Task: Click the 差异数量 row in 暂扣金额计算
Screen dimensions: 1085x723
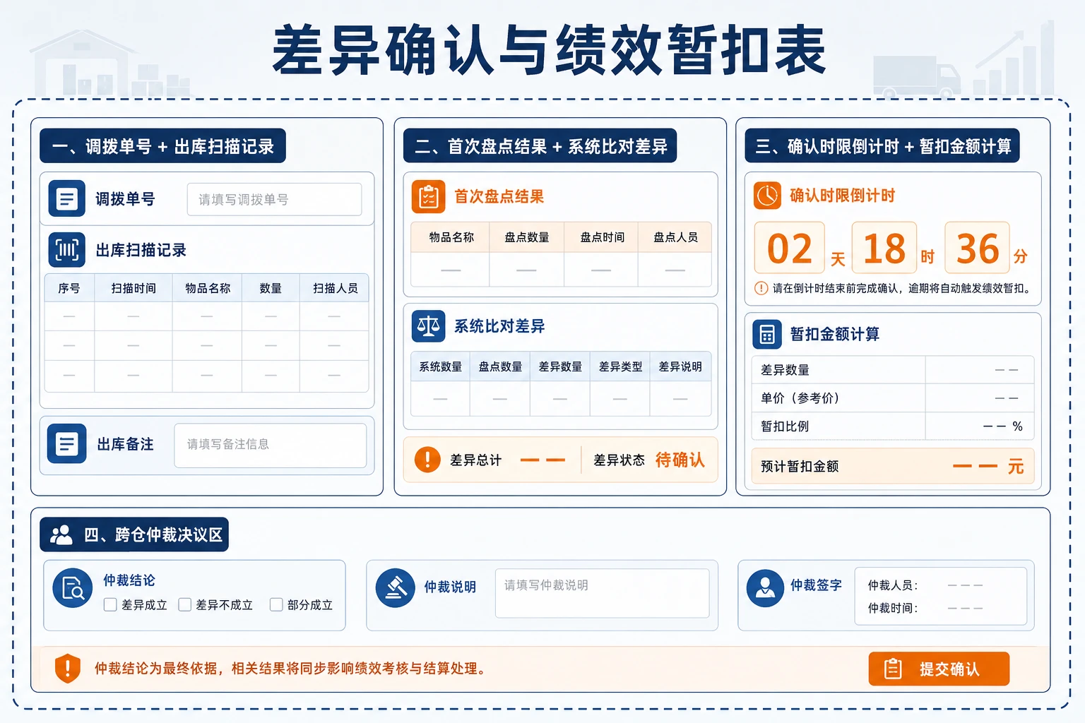Action: point(893,369)
